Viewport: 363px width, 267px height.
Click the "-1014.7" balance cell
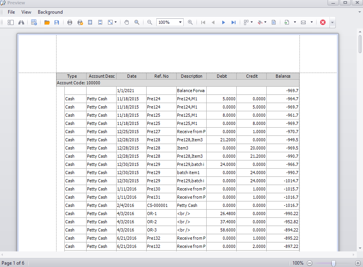tap(283, 181)
